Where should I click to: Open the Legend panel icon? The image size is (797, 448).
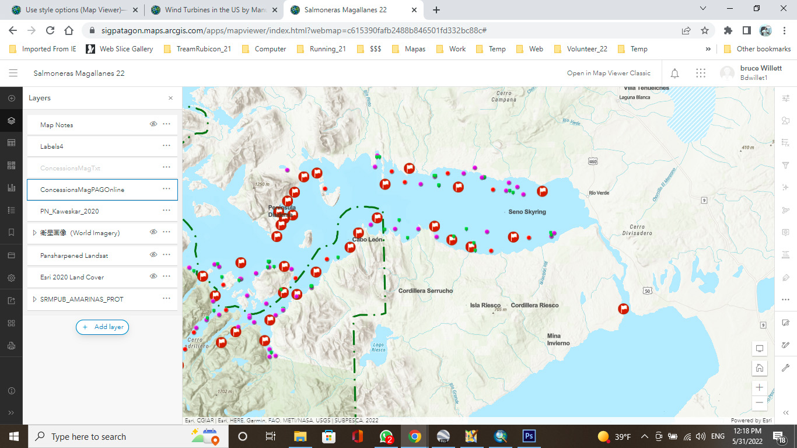(11, 210)
